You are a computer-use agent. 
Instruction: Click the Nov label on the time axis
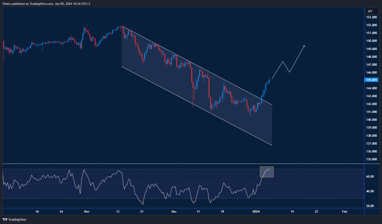pyautogui.click(x=87, y=211)
